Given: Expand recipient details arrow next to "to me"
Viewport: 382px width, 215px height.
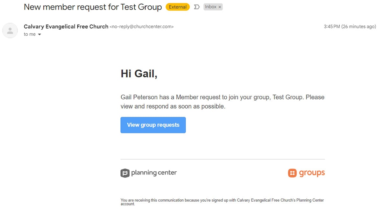Looking at the screenshot, I should tap(39, 34).
